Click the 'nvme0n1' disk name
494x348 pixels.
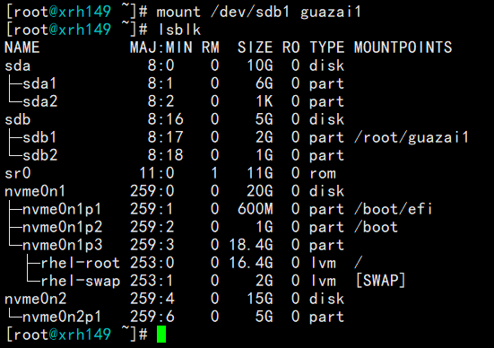point(35,191)
